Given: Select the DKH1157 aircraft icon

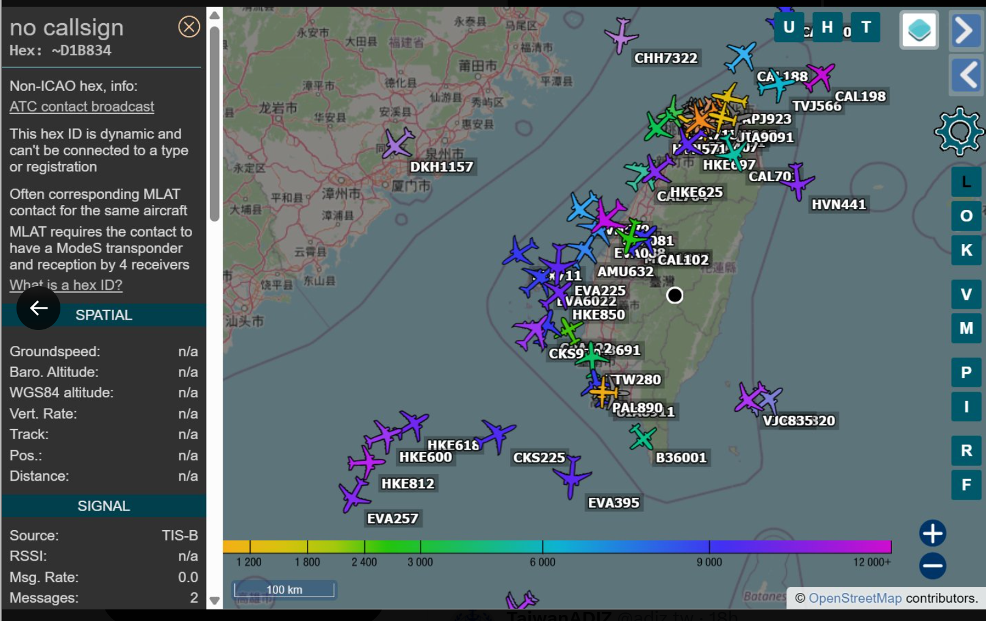Looking at the screenshot, I should tap(397, 145).
